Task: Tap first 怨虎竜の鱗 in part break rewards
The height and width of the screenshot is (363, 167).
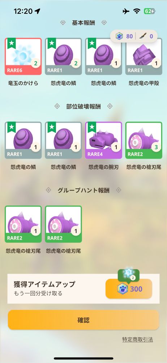Action: 23,140
